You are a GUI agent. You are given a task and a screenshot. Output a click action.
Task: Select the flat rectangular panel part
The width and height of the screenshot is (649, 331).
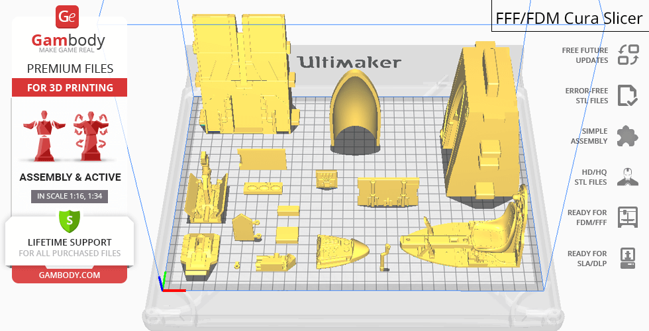[262, 160]
